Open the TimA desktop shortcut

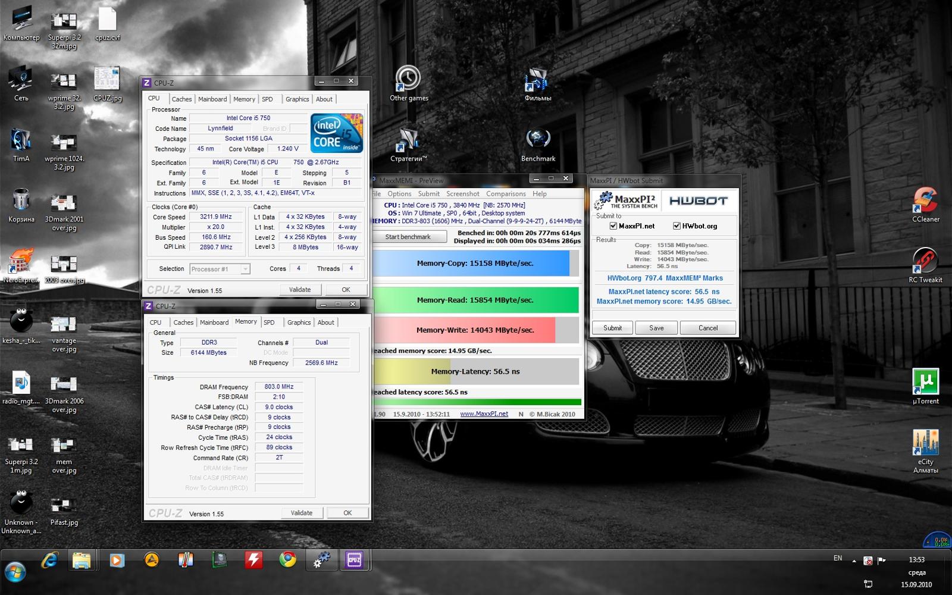coord(21,145)
